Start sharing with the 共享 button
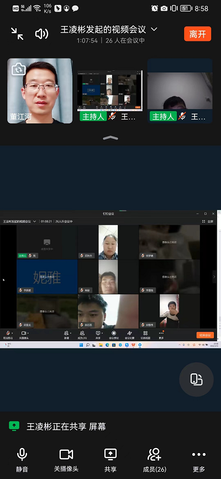The image size is (221, 479). click(x=110, y=460)
